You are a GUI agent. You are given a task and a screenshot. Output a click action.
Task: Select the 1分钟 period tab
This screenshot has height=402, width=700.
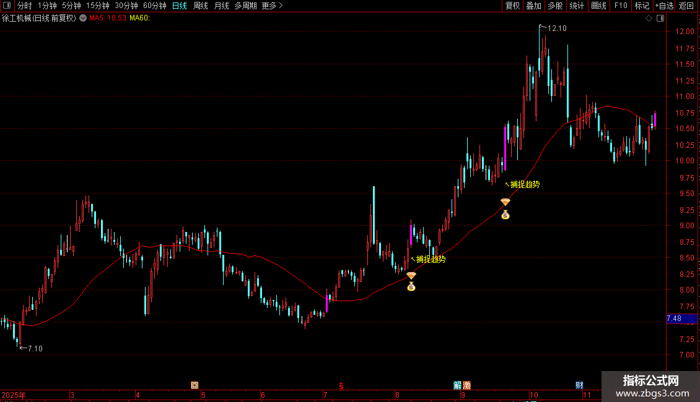click(x=47, y=6)
